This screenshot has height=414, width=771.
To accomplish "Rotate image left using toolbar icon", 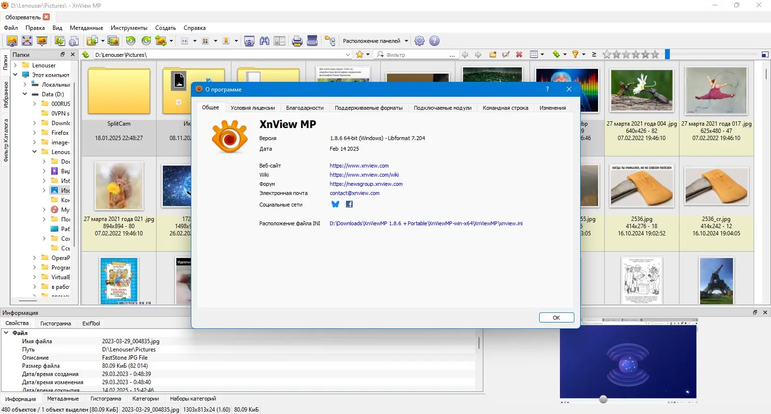I will 131,41.
